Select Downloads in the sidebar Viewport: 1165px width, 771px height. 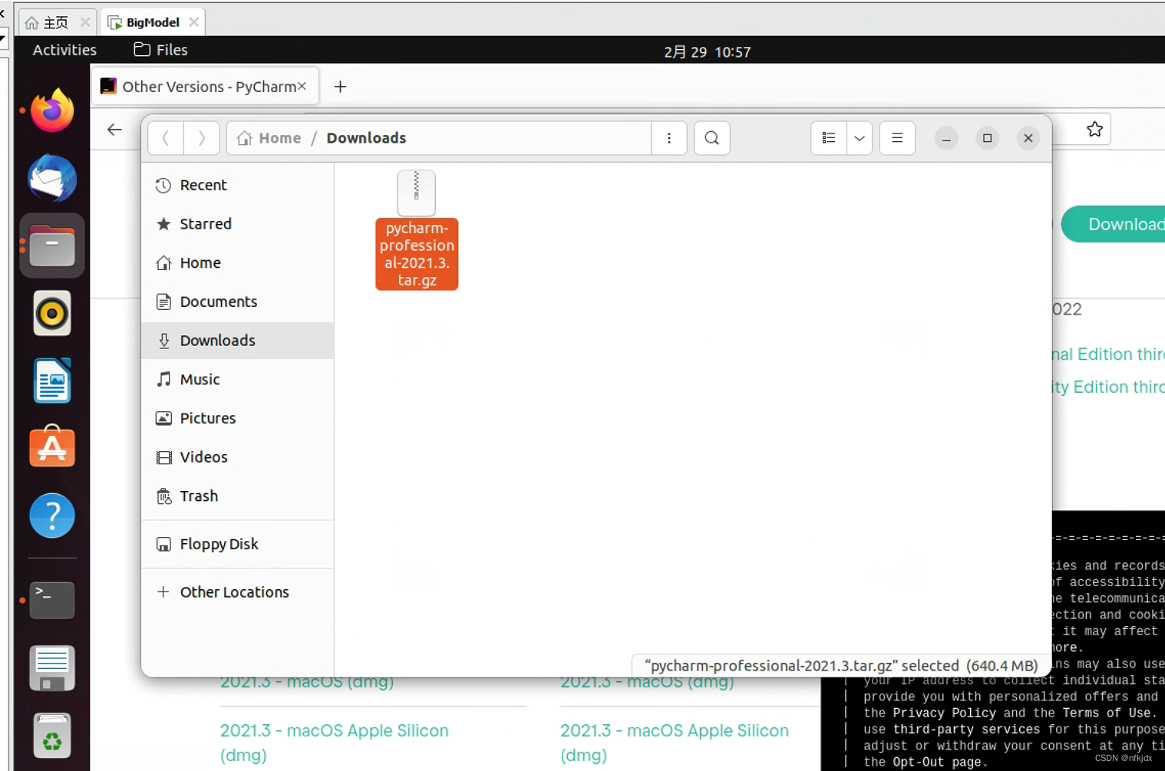coord(238,341)
